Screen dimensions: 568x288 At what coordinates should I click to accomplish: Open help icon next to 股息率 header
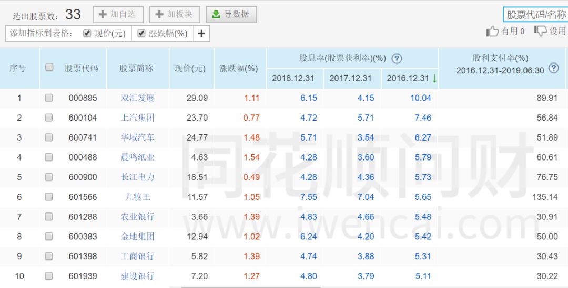(397, 59)
